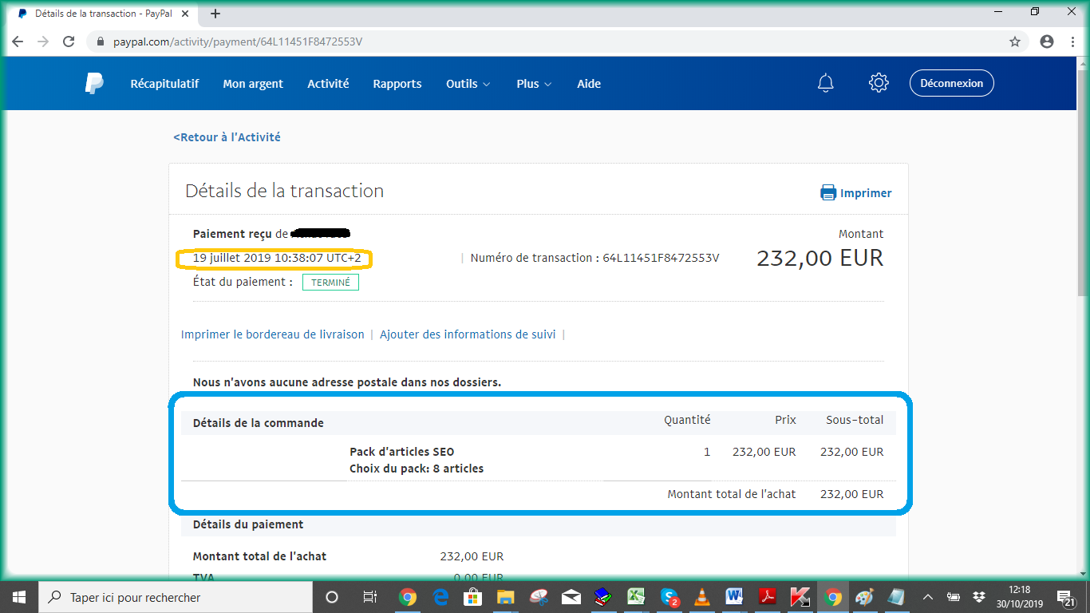Click the PayPal logo in header

point(94,83)
